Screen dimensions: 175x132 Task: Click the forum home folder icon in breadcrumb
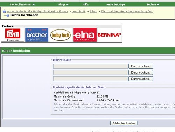click(x=4, y=11)
